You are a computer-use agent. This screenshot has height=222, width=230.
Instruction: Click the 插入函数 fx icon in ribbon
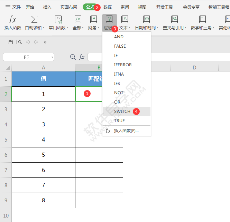coord(12,19)
